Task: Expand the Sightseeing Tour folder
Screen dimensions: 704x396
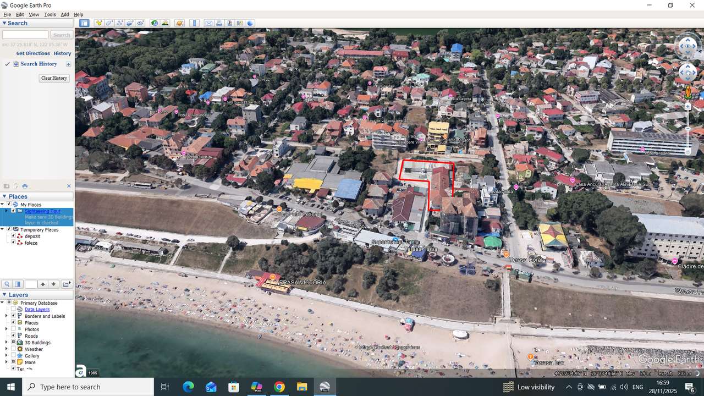Action: click(6, 211)
